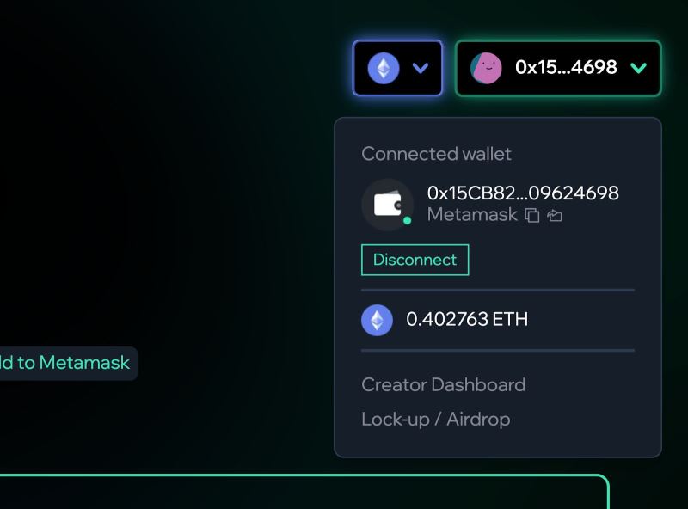The height and width of the screenshot is (509, 688).
Task: Select the full address 0x15CB82...09624698
Action: click(523, 193)
